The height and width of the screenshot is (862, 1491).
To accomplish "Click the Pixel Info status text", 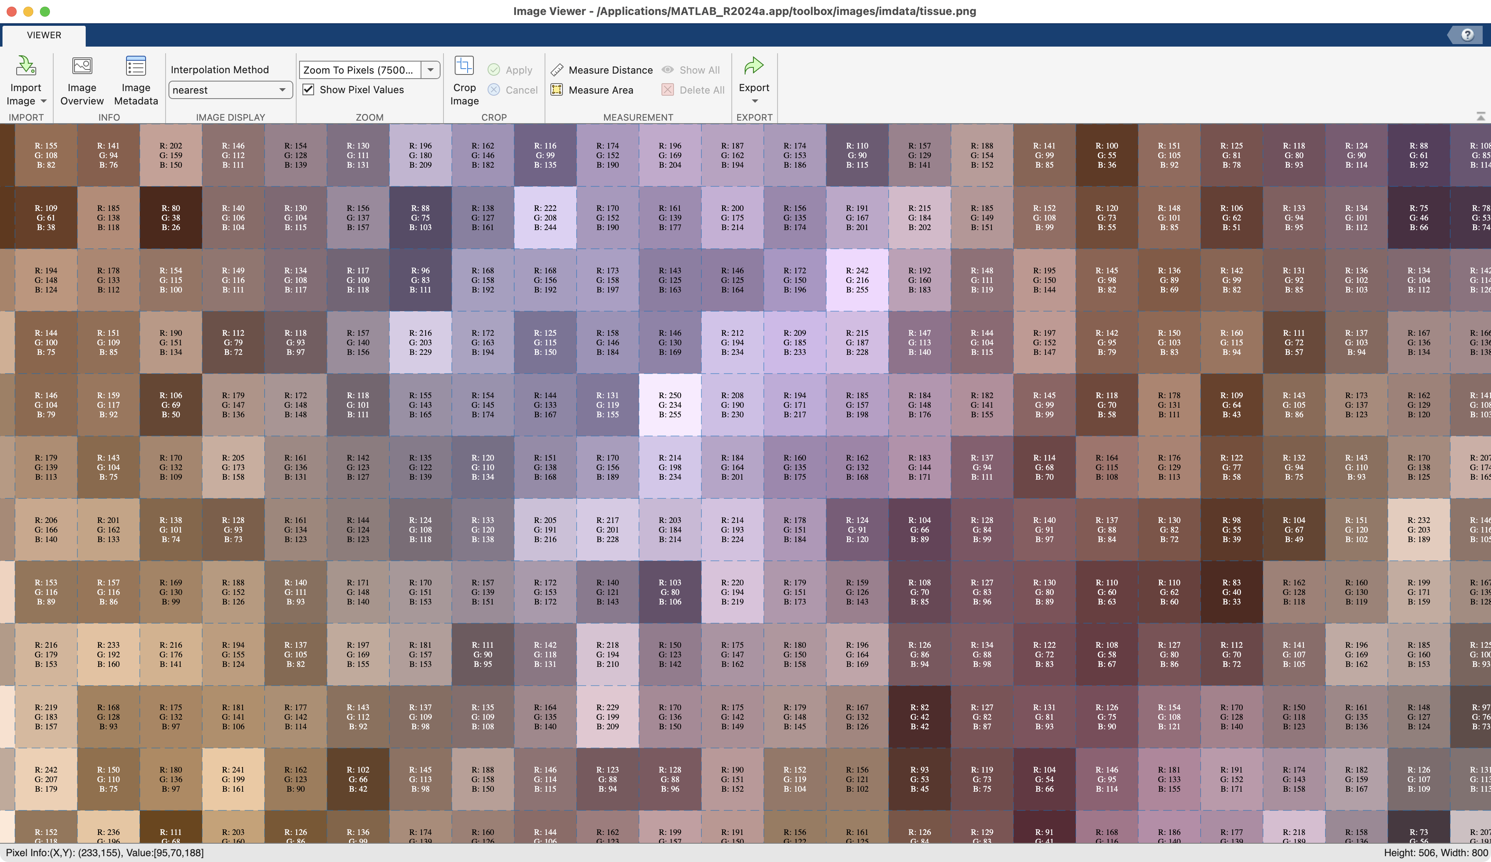I will 105,852.
